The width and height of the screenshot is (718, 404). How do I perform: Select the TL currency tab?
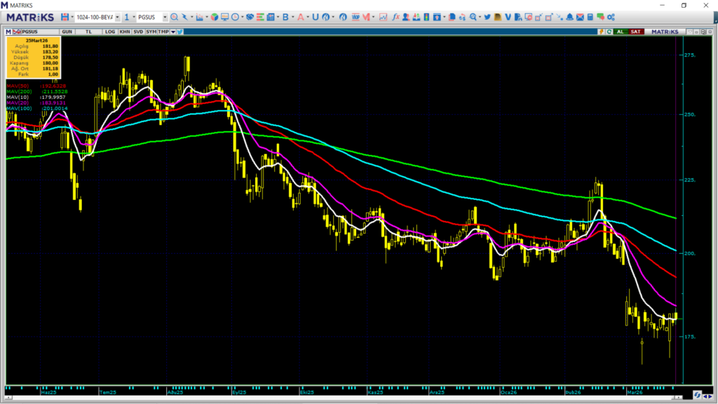pos(88,32)
